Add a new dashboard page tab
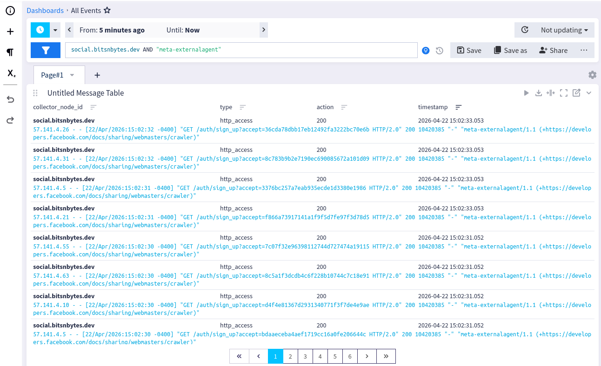 (97, 75)
